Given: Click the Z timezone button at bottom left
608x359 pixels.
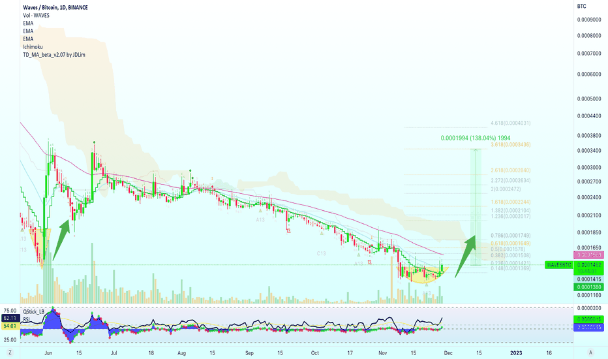Looking at the screenshot, I should tap(10, 352).
